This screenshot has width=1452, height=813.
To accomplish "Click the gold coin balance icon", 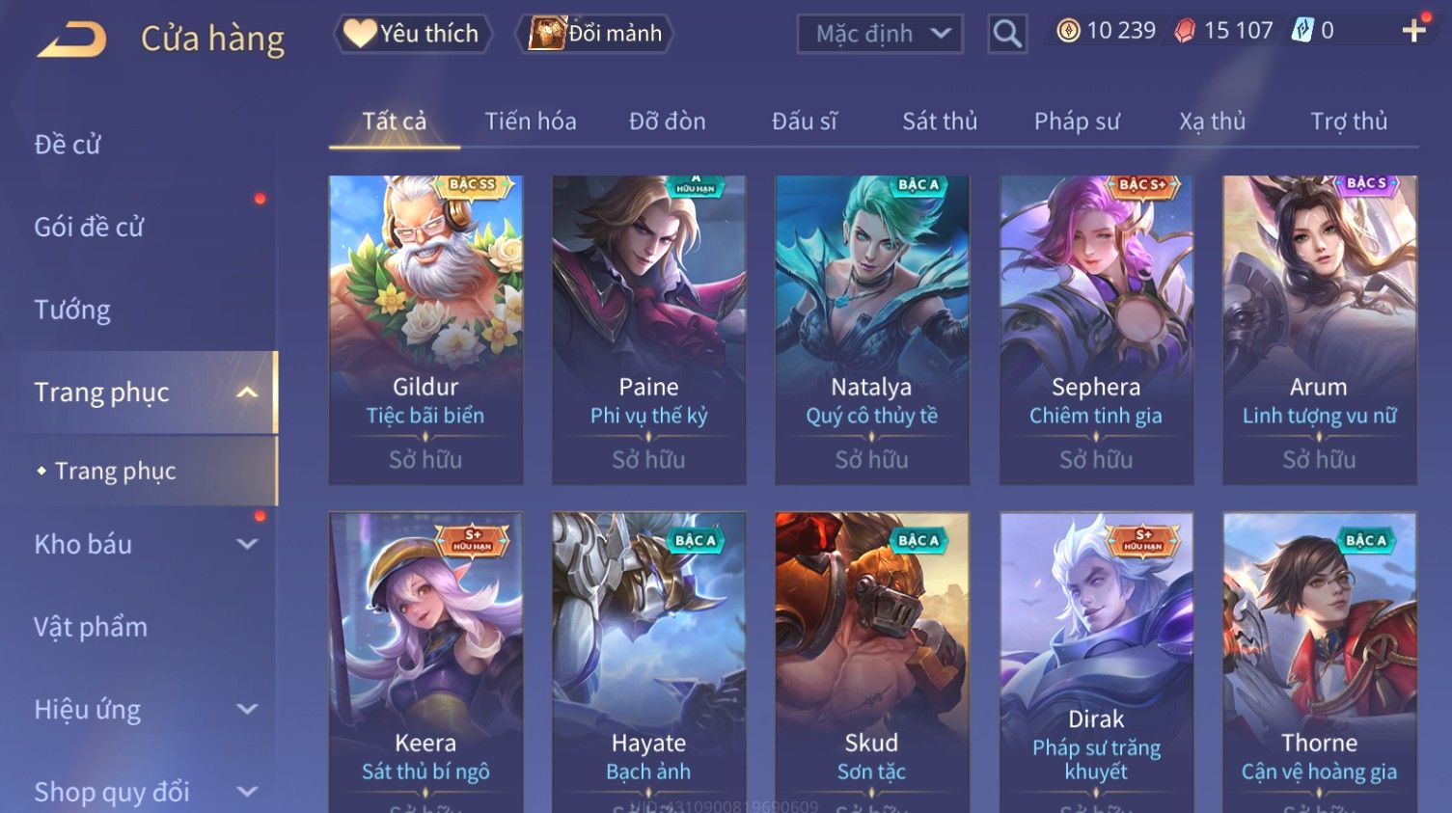I will point(1068,31).
